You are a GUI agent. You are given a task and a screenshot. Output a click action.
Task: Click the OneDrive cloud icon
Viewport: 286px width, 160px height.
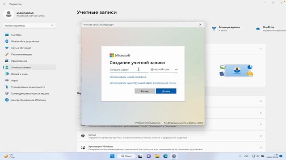tap(258, 28)
